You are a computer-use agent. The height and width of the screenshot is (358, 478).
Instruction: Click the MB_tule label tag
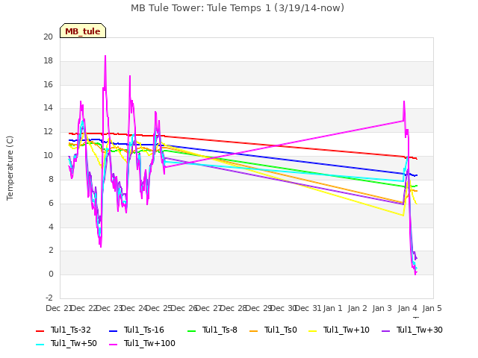click(83, 31)
